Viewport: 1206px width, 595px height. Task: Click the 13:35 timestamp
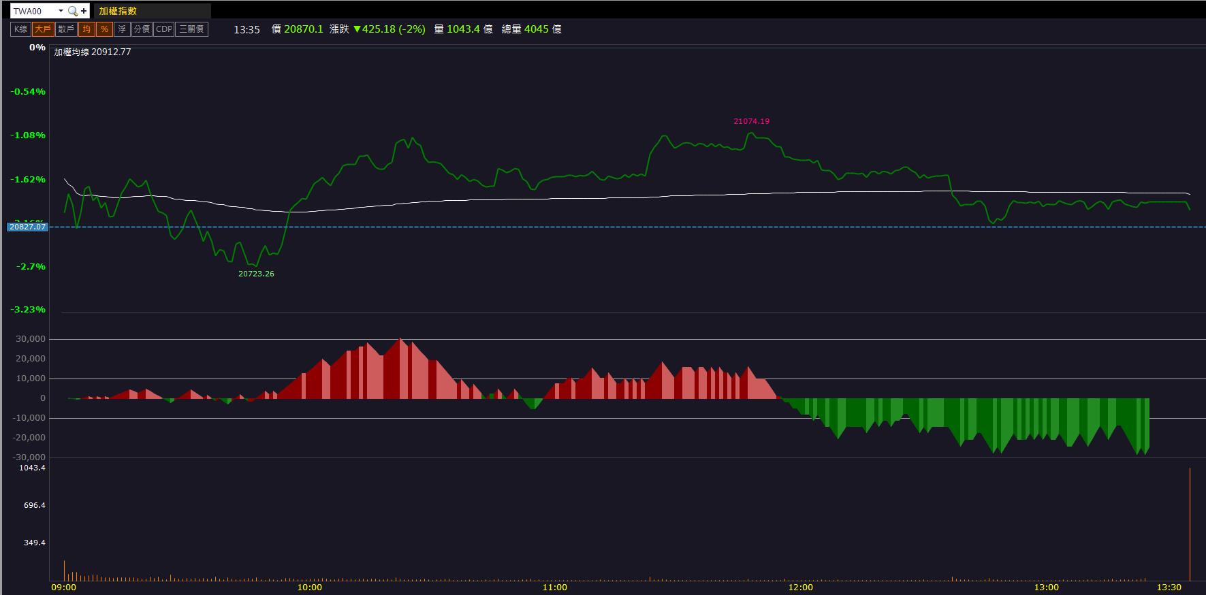point(247,29)
